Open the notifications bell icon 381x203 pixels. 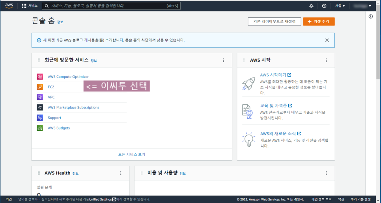tap(311, 6)
